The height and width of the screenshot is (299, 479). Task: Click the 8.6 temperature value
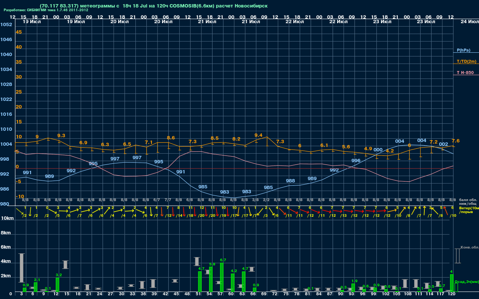click(171, 138)
